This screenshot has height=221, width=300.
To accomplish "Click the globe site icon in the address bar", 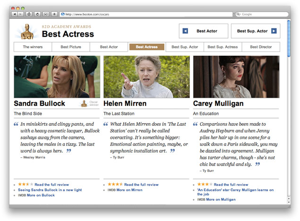I will click(x=63, y=14).
